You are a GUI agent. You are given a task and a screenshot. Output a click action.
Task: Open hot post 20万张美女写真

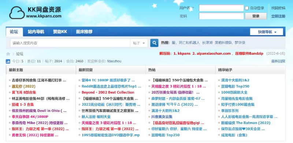point(175,92)
